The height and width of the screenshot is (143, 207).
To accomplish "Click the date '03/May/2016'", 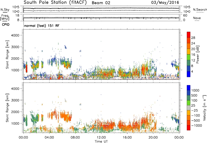I will pyautogui.click(x=165, y=3).
